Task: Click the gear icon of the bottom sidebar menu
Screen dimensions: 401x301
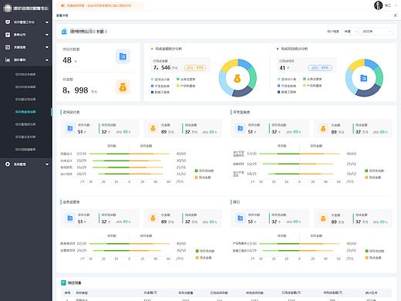Action: click(x=8, y=164)
